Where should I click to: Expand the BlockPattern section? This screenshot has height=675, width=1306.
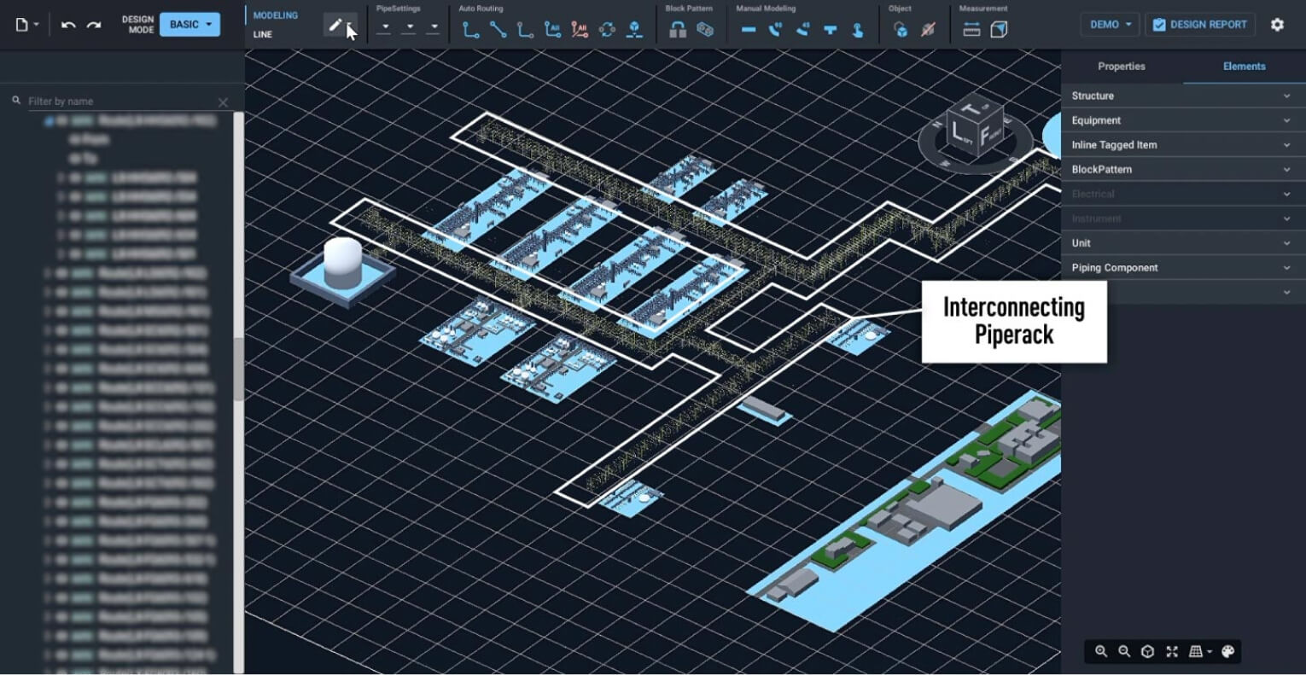(x=1183, y=169)
